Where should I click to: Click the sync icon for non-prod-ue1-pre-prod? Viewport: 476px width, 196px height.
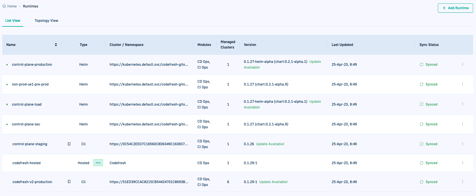click(422, 84)
